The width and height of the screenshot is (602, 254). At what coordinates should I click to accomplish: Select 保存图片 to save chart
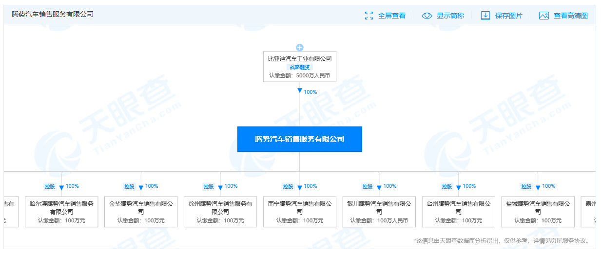[509, 16]
